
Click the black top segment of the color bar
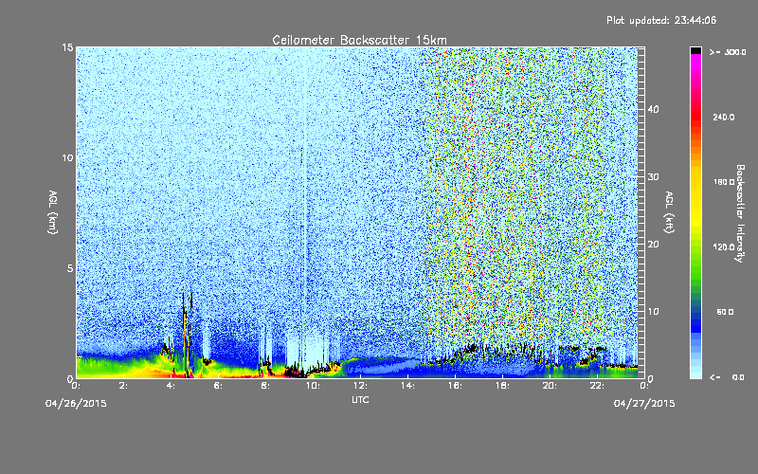click(x=695, y=50)
